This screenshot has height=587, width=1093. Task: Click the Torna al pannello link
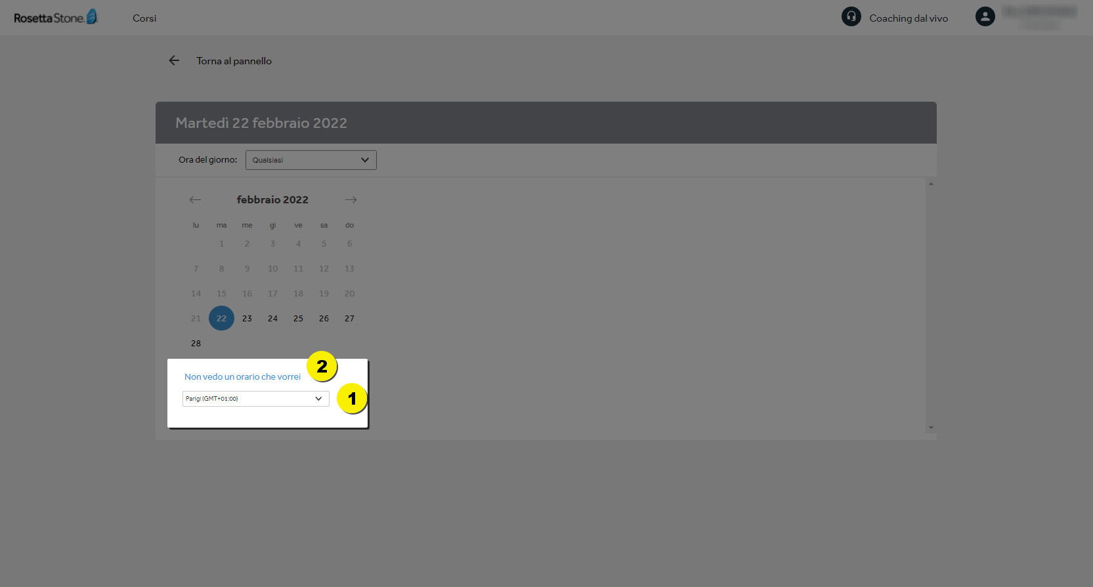234,61
